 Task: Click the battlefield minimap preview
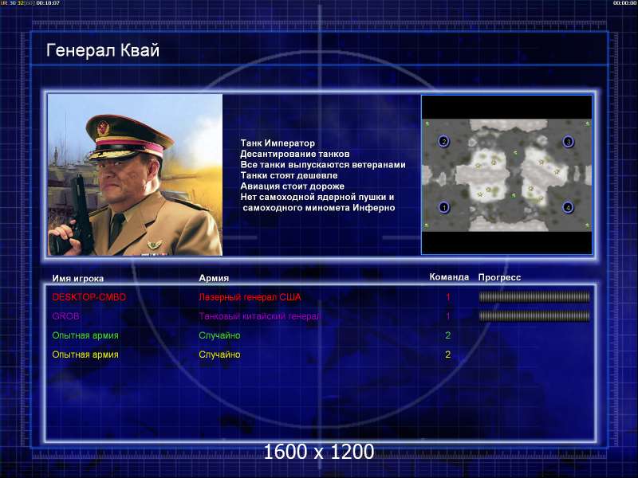(506, 174)
